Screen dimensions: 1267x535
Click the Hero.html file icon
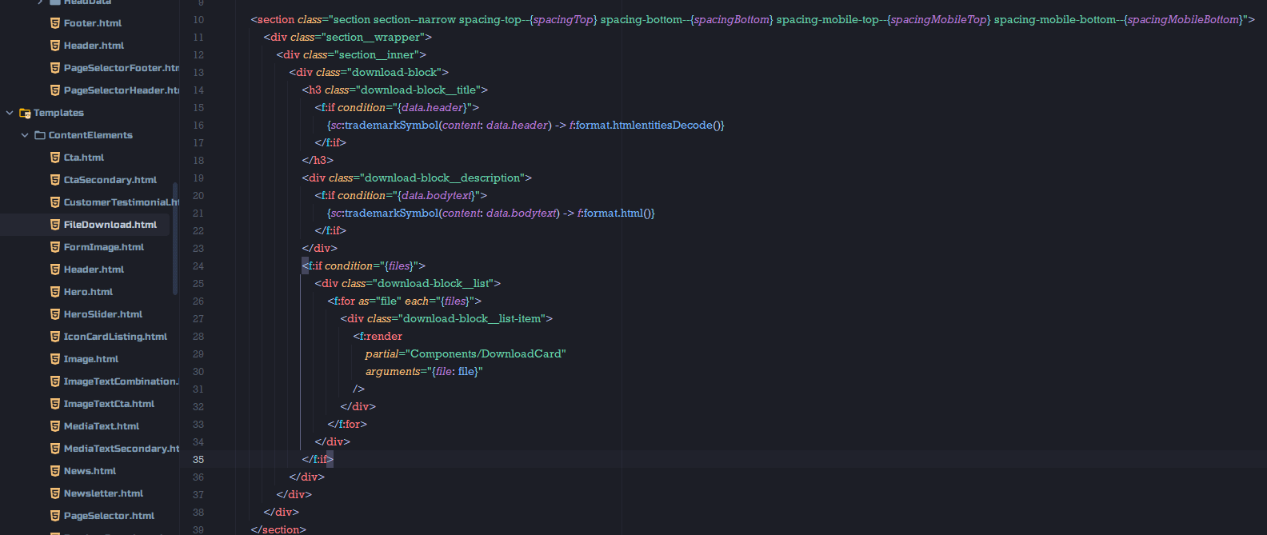(55, 292)
